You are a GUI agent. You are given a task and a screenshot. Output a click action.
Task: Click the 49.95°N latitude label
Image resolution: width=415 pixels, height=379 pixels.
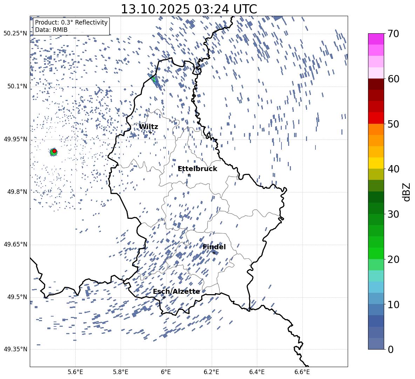tap(15, 139)
